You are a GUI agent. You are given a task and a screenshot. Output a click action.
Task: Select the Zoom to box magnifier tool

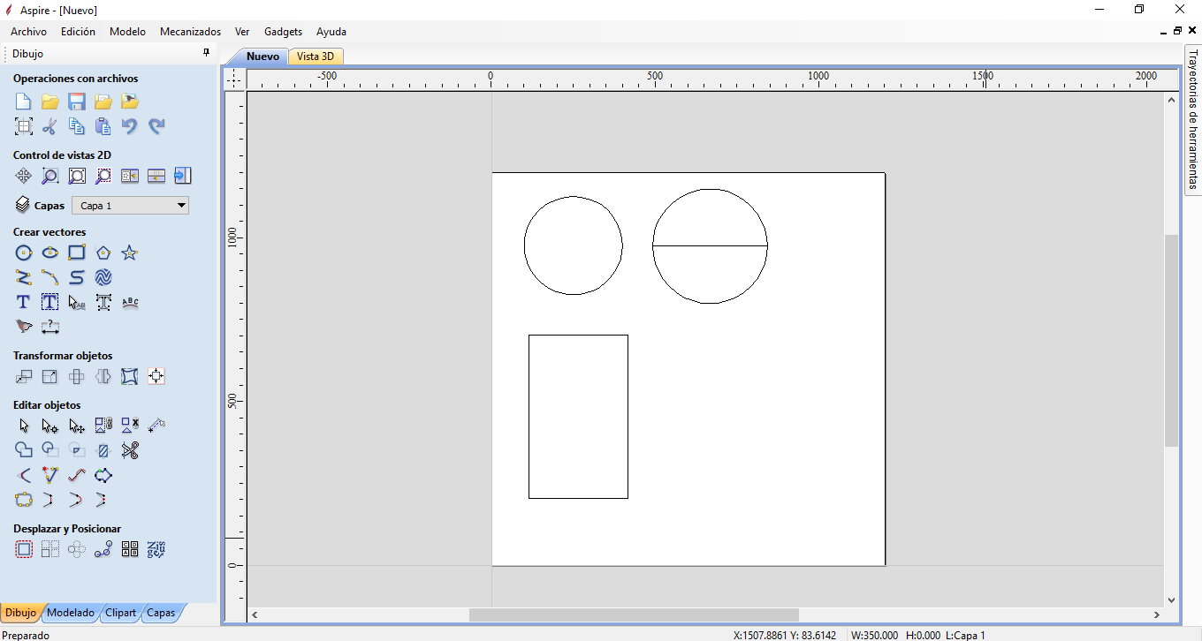pos(50,176)
